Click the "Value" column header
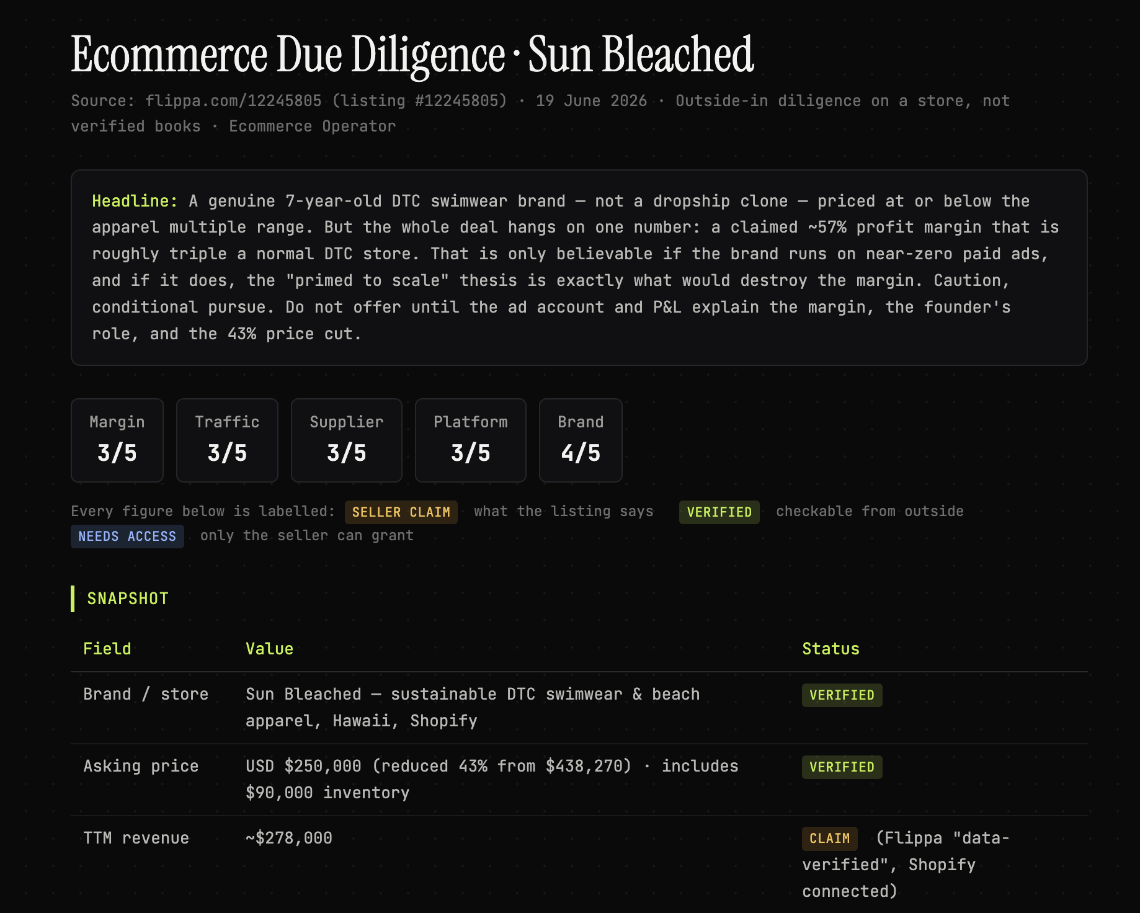The height and width of the screenshot is (913, 1140). [x=269, y=649]
